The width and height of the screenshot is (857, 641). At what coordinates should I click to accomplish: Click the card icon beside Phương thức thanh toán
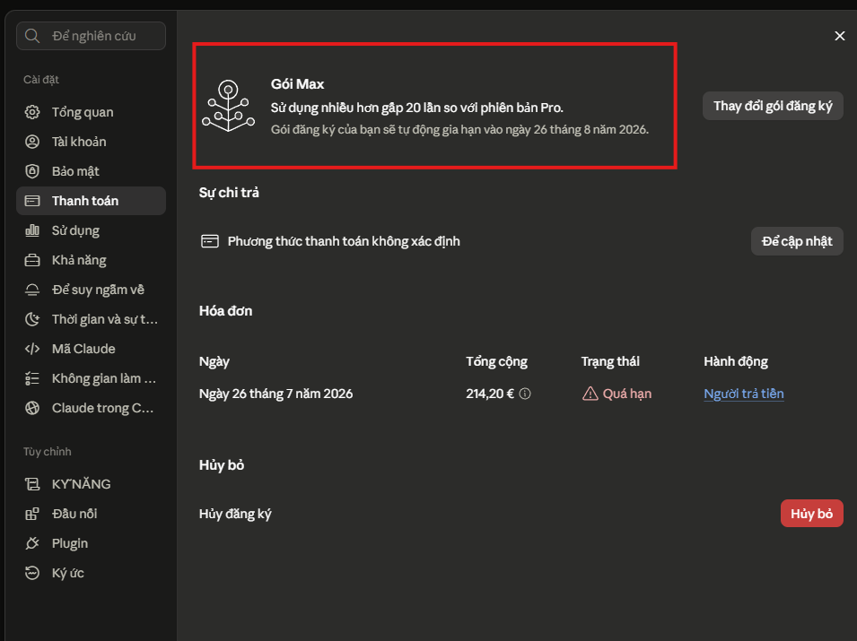210,241
